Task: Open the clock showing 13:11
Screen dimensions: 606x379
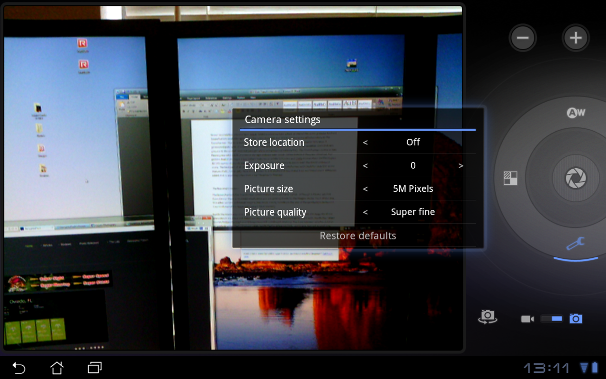Action: coord(546,368)
